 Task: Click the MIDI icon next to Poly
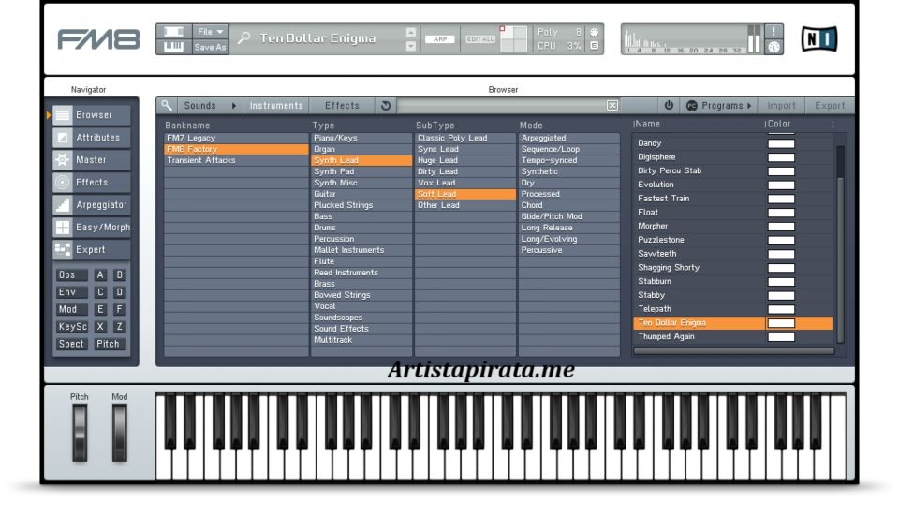click(594, 32)
